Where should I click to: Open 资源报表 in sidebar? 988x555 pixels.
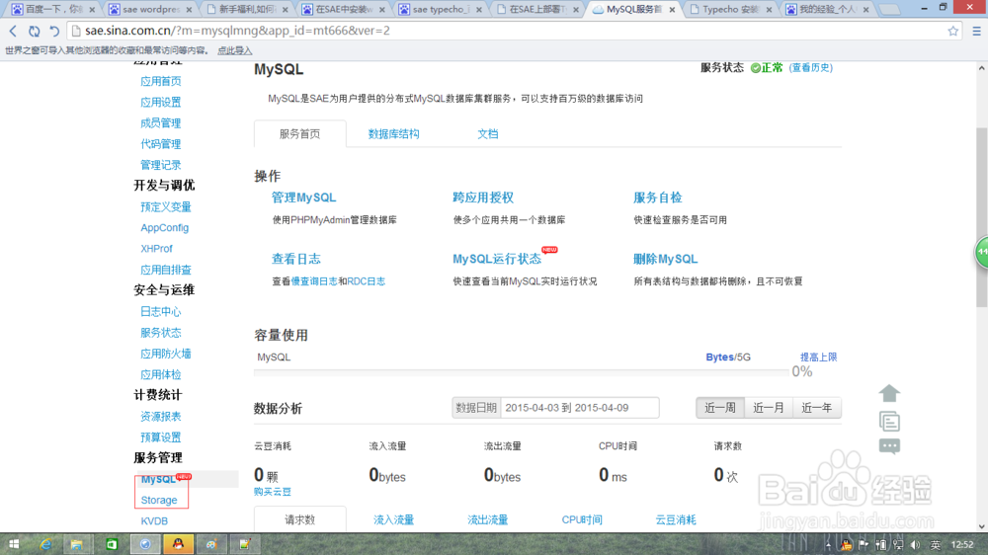tap(161, 417)
